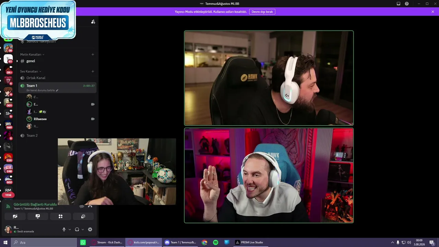Open the server with the 301 badge
The image size is (439, 247).
click(x=8, y=103)
